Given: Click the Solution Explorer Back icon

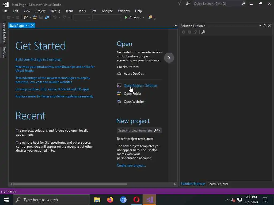Looking at the screenshot, I should pyautogui.click(x=184, y=32).
